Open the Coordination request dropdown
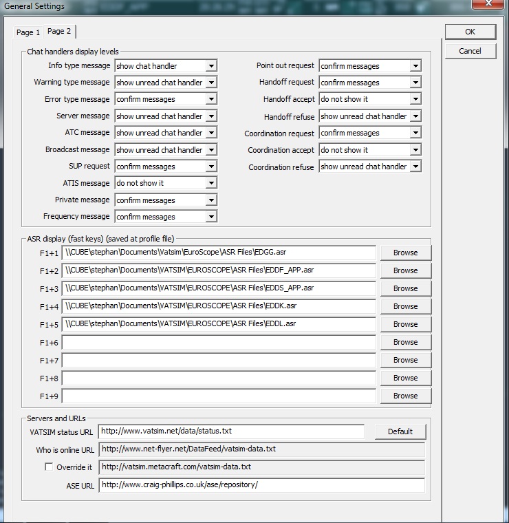 pos(370,133)
